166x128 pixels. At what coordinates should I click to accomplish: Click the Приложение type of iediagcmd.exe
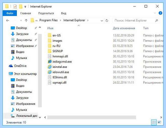pos(152,62)
